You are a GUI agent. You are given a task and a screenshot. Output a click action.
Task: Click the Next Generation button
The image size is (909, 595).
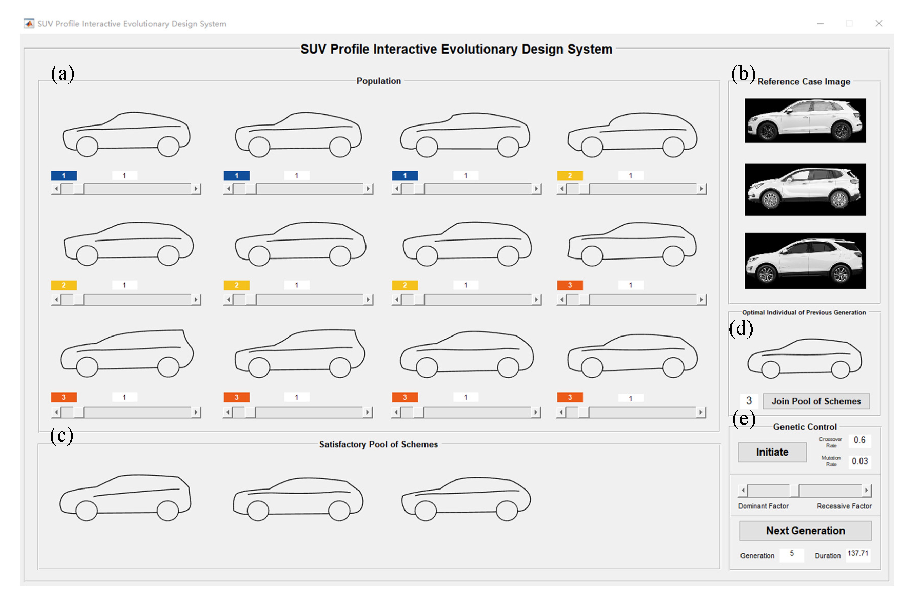[x=805, y=530]
